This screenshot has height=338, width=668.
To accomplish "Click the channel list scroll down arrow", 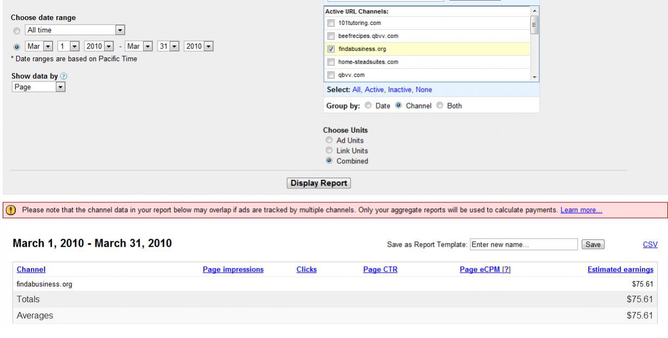I will click(535, 77).
